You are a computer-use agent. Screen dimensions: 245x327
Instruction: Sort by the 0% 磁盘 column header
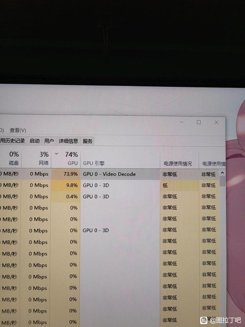point(11,158)
